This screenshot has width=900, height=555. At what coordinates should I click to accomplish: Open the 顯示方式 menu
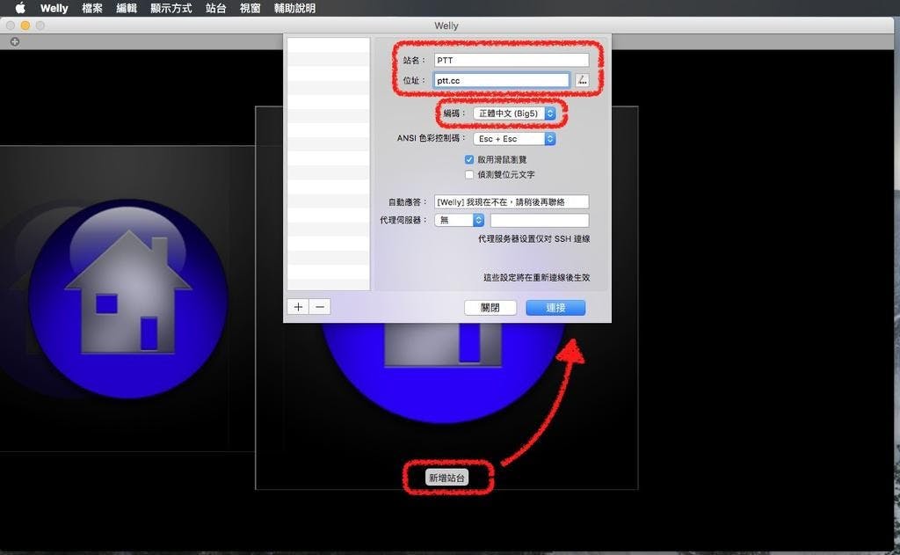(x=171, y=8)
